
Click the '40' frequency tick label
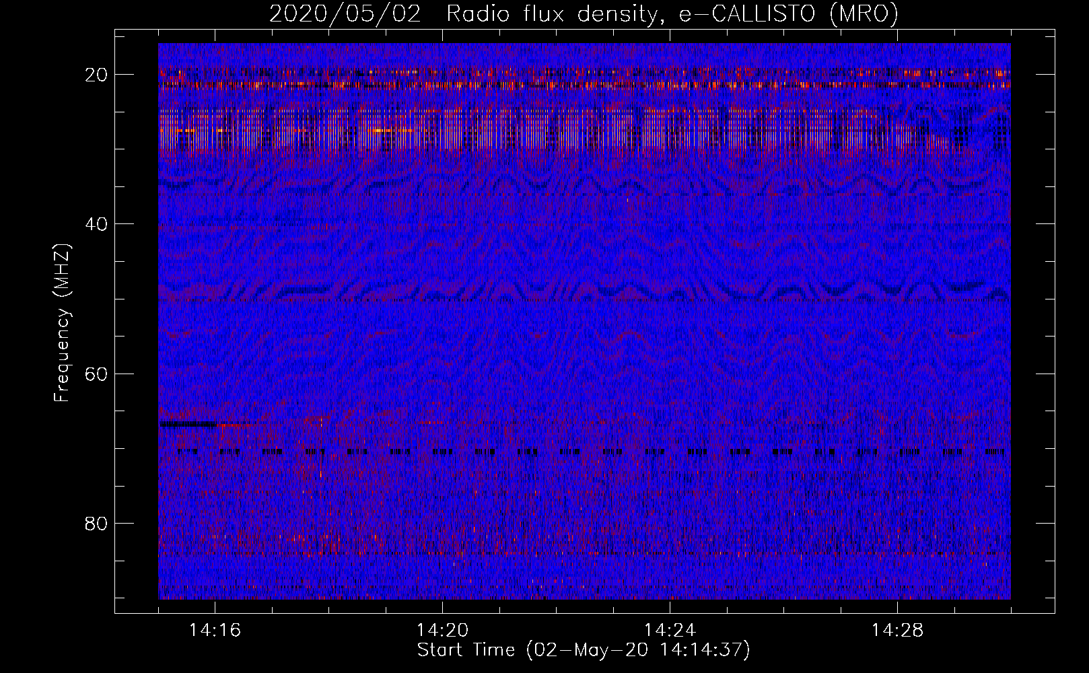97,224
